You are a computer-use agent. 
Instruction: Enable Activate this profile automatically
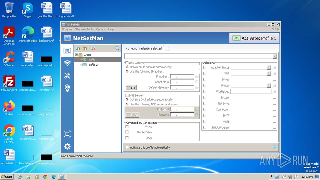pos(127,147)
